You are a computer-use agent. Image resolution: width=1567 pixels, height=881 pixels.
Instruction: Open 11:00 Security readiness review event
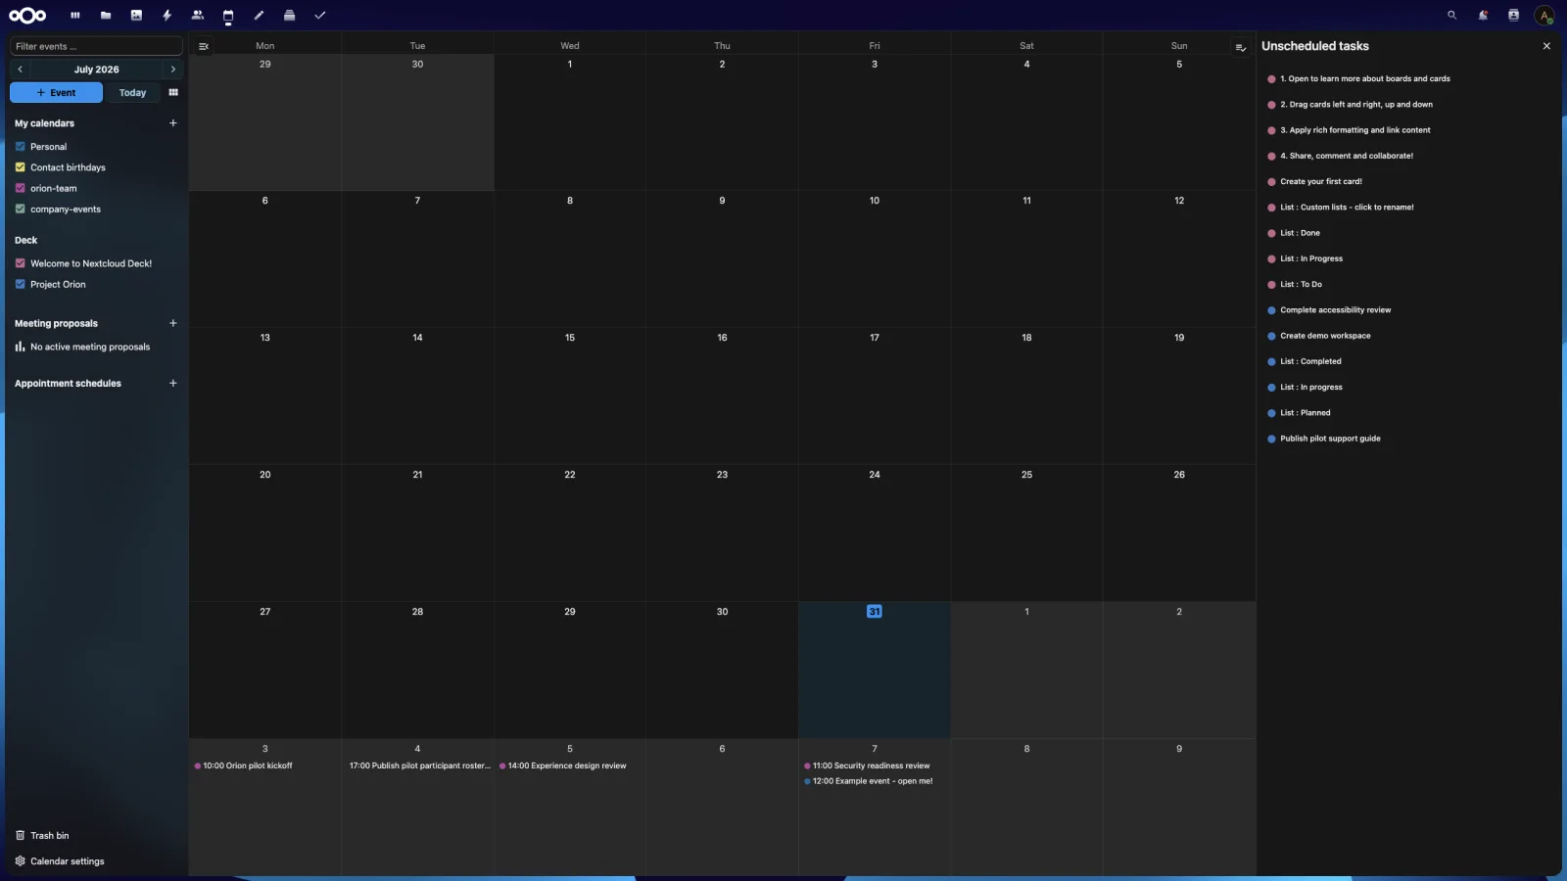tap(874, 765)
